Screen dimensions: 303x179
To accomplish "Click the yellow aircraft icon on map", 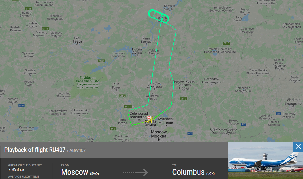I will pyautogui.click(x=150, y=120).
